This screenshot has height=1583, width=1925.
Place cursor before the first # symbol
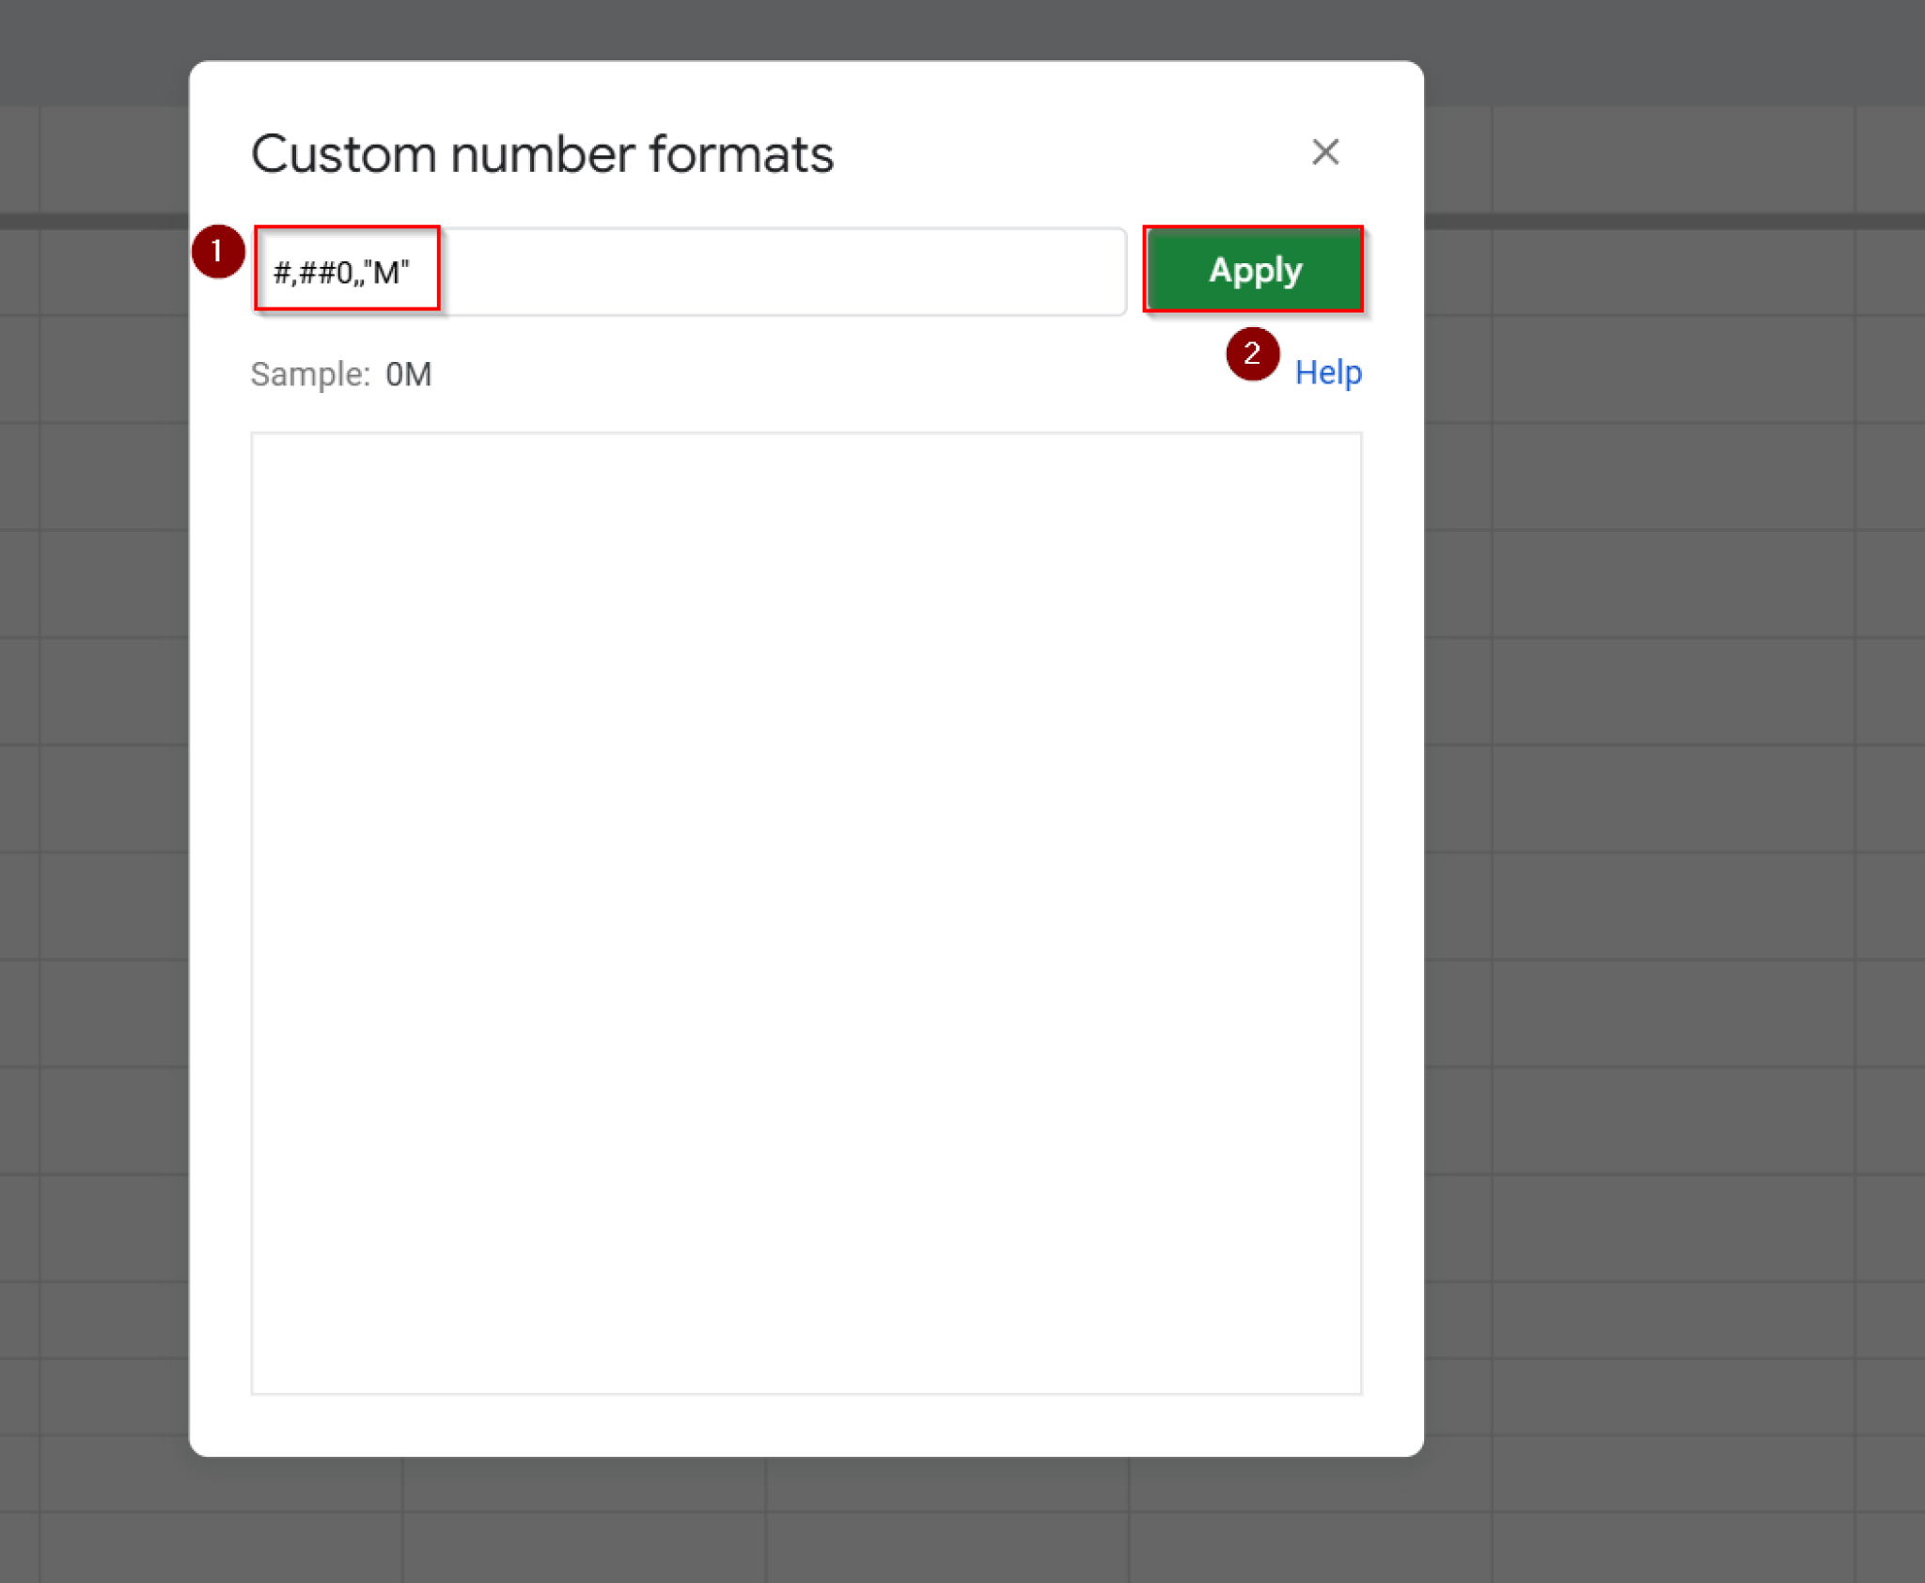274,273
